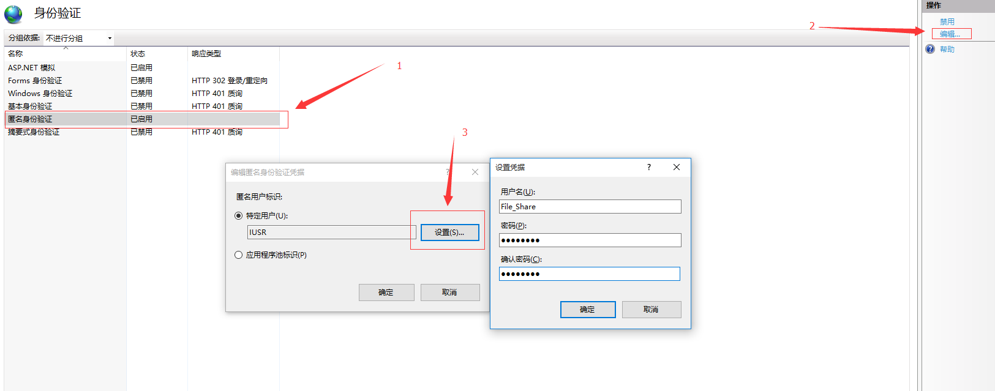Open the 帮助 link in actions pane

pyautogui.click(x=947, y=49)
